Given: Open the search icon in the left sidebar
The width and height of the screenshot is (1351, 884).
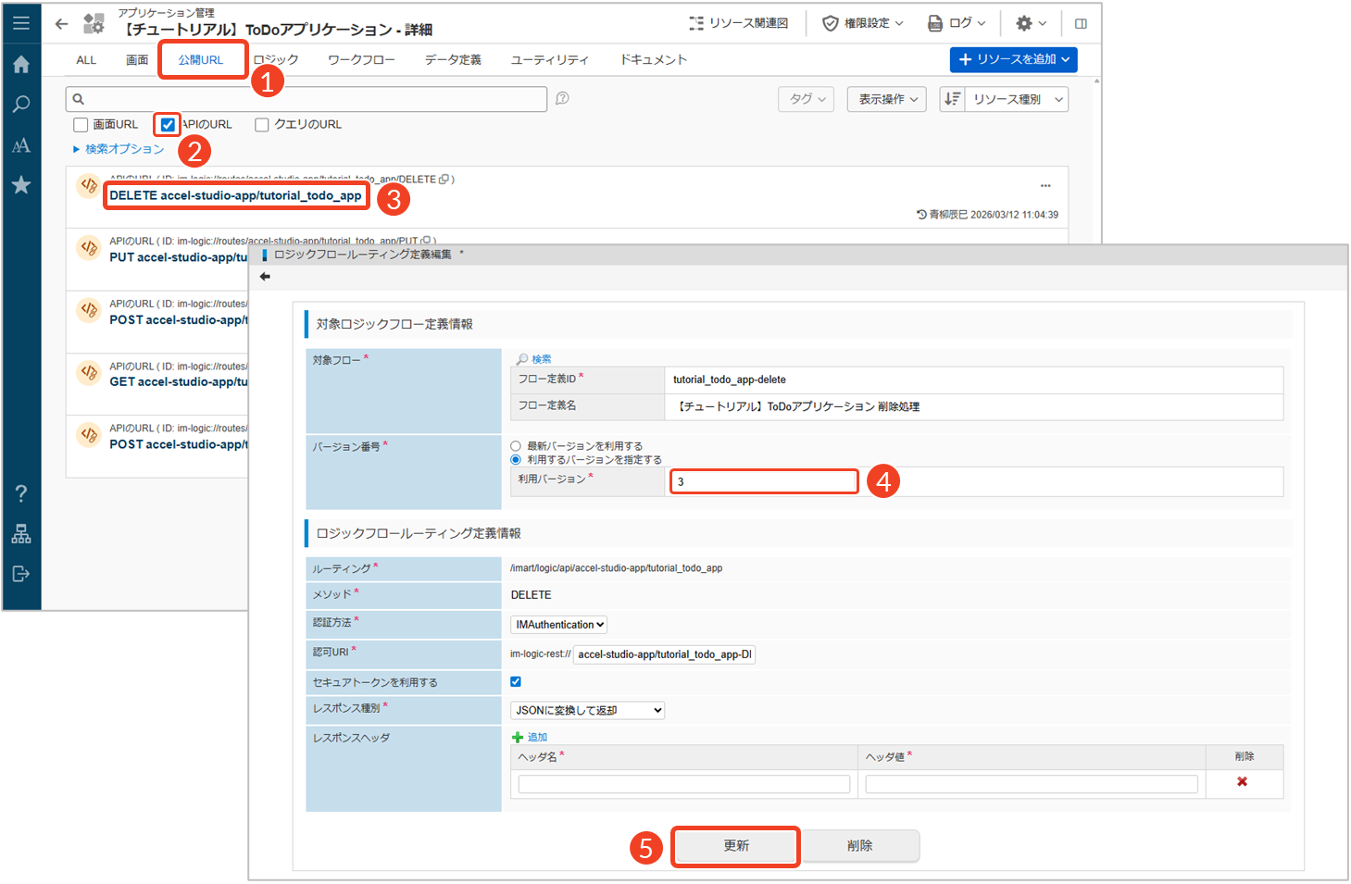Looking at the screenshot, I should point(21,105).
